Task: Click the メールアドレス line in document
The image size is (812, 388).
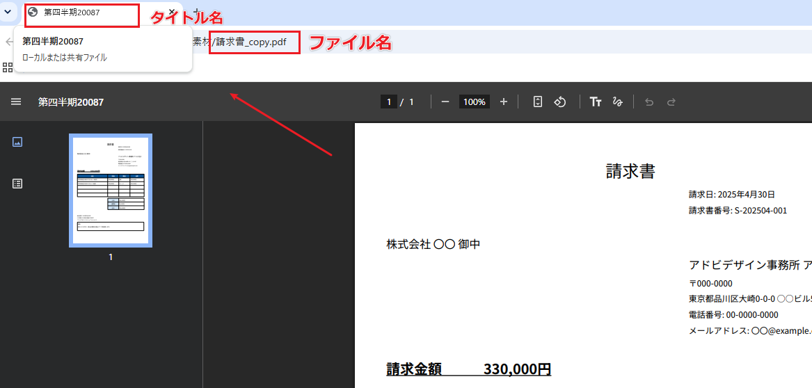Action: click(x=750, y=331)
